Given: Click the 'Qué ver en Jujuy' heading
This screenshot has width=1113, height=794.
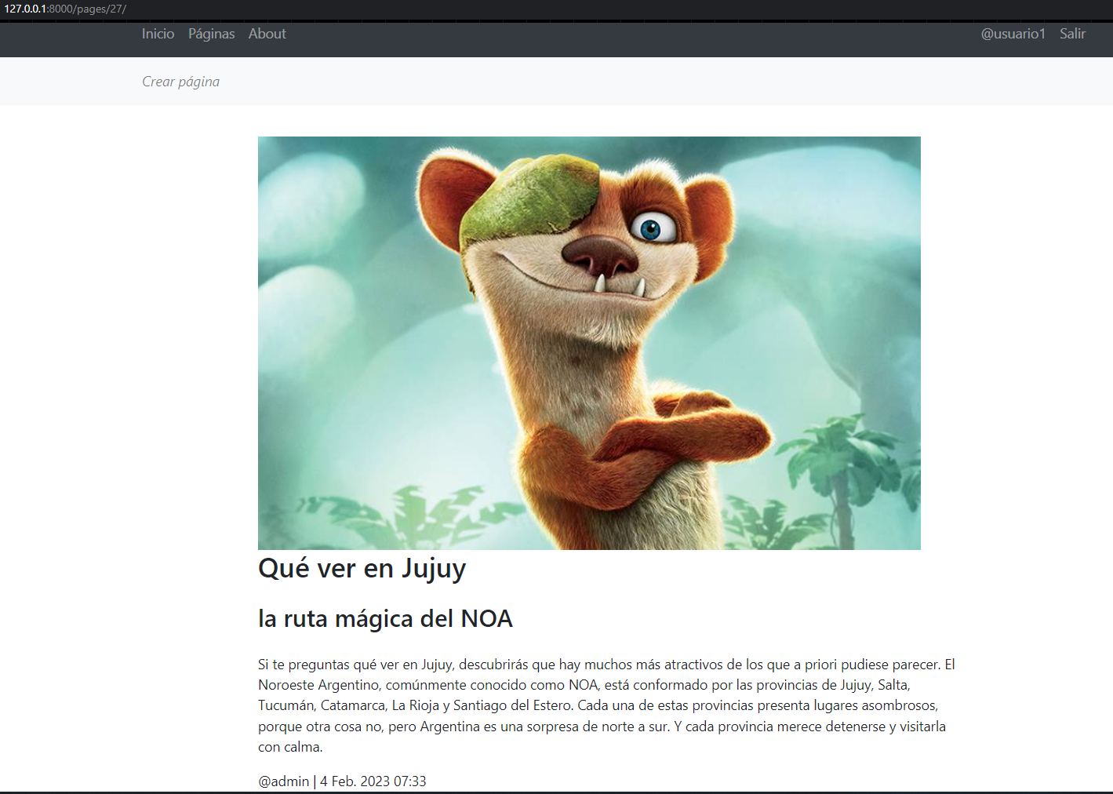Looking at the screenshot, I should coord(362,568).
